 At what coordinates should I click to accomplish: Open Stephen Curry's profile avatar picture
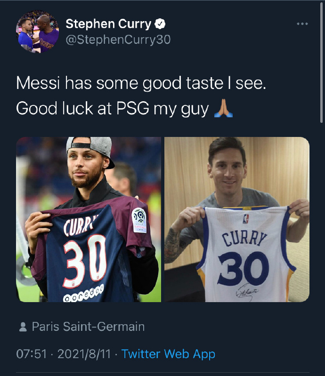point(38,32)
